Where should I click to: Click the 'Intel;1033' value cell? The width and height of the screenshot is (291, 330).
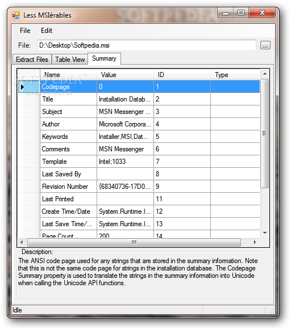[x=126, y=162]
